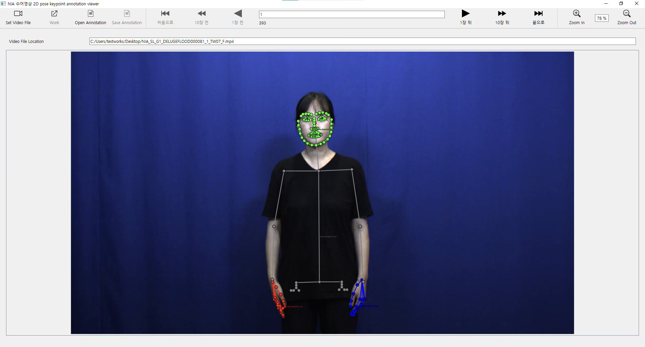Select the mid-hip pose keypoint
Viewport: 645px width, 347px height.
[319, 282]
